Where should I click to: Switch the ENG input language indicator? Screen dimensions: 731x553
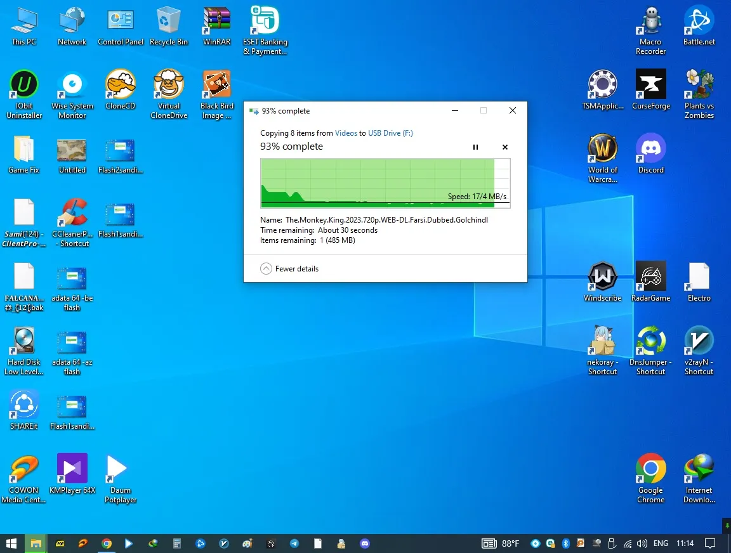coord(661,543)
